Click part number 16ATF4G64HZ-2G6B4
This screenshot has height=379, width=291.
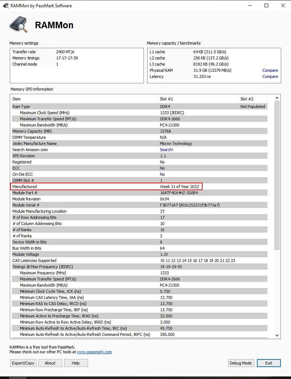point(179,193)
